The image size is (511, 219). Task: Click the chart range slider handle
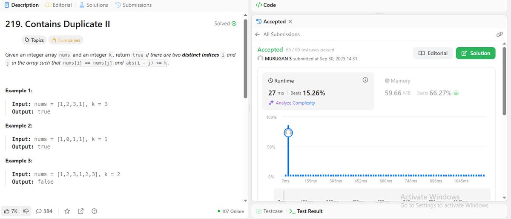(284, 196)
